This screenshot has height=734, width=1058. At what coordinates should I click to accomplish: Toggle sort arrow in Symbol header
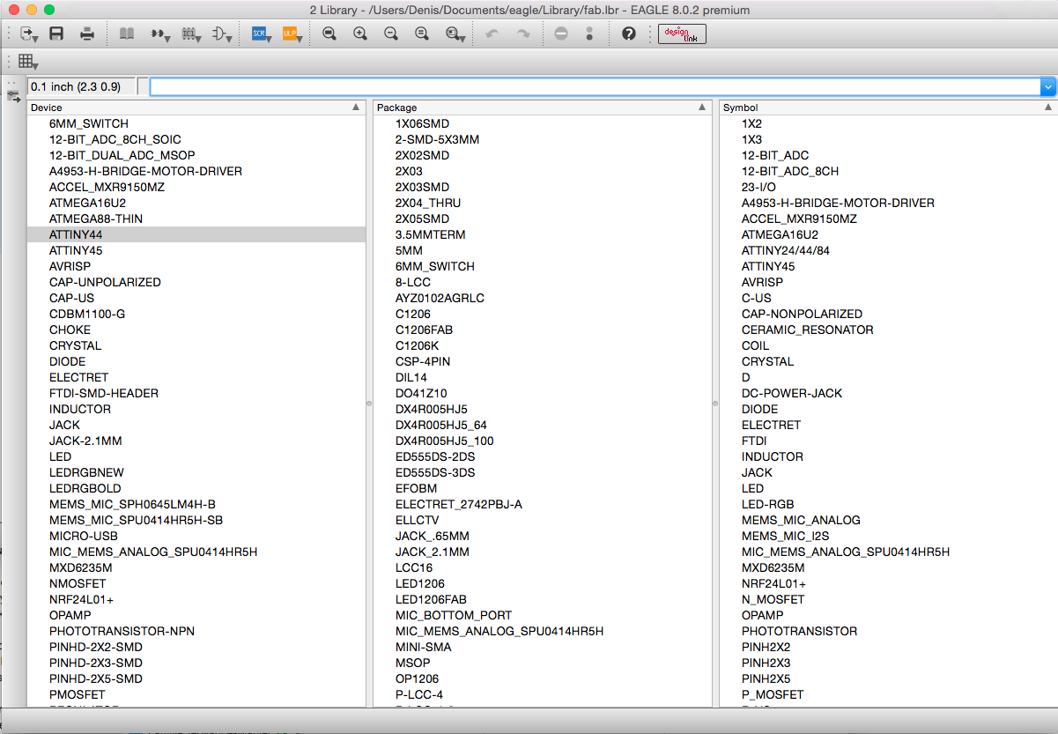(1048, 108)
